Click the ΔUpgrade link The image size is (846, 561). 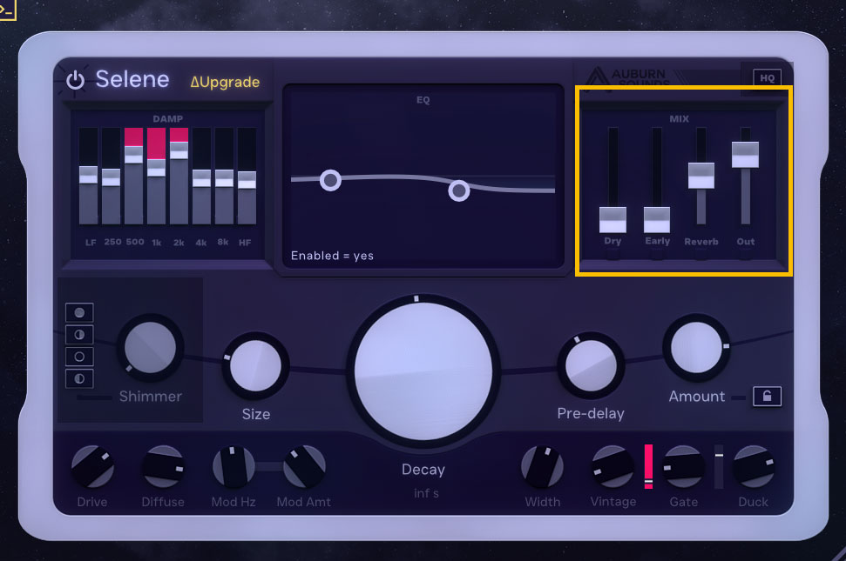tap(225, 82)
